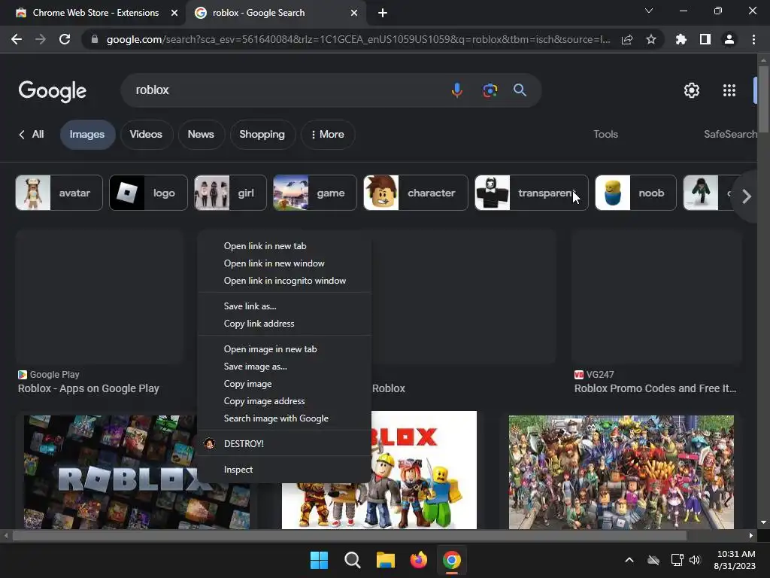Choose Open link in new window

point(283,263)
